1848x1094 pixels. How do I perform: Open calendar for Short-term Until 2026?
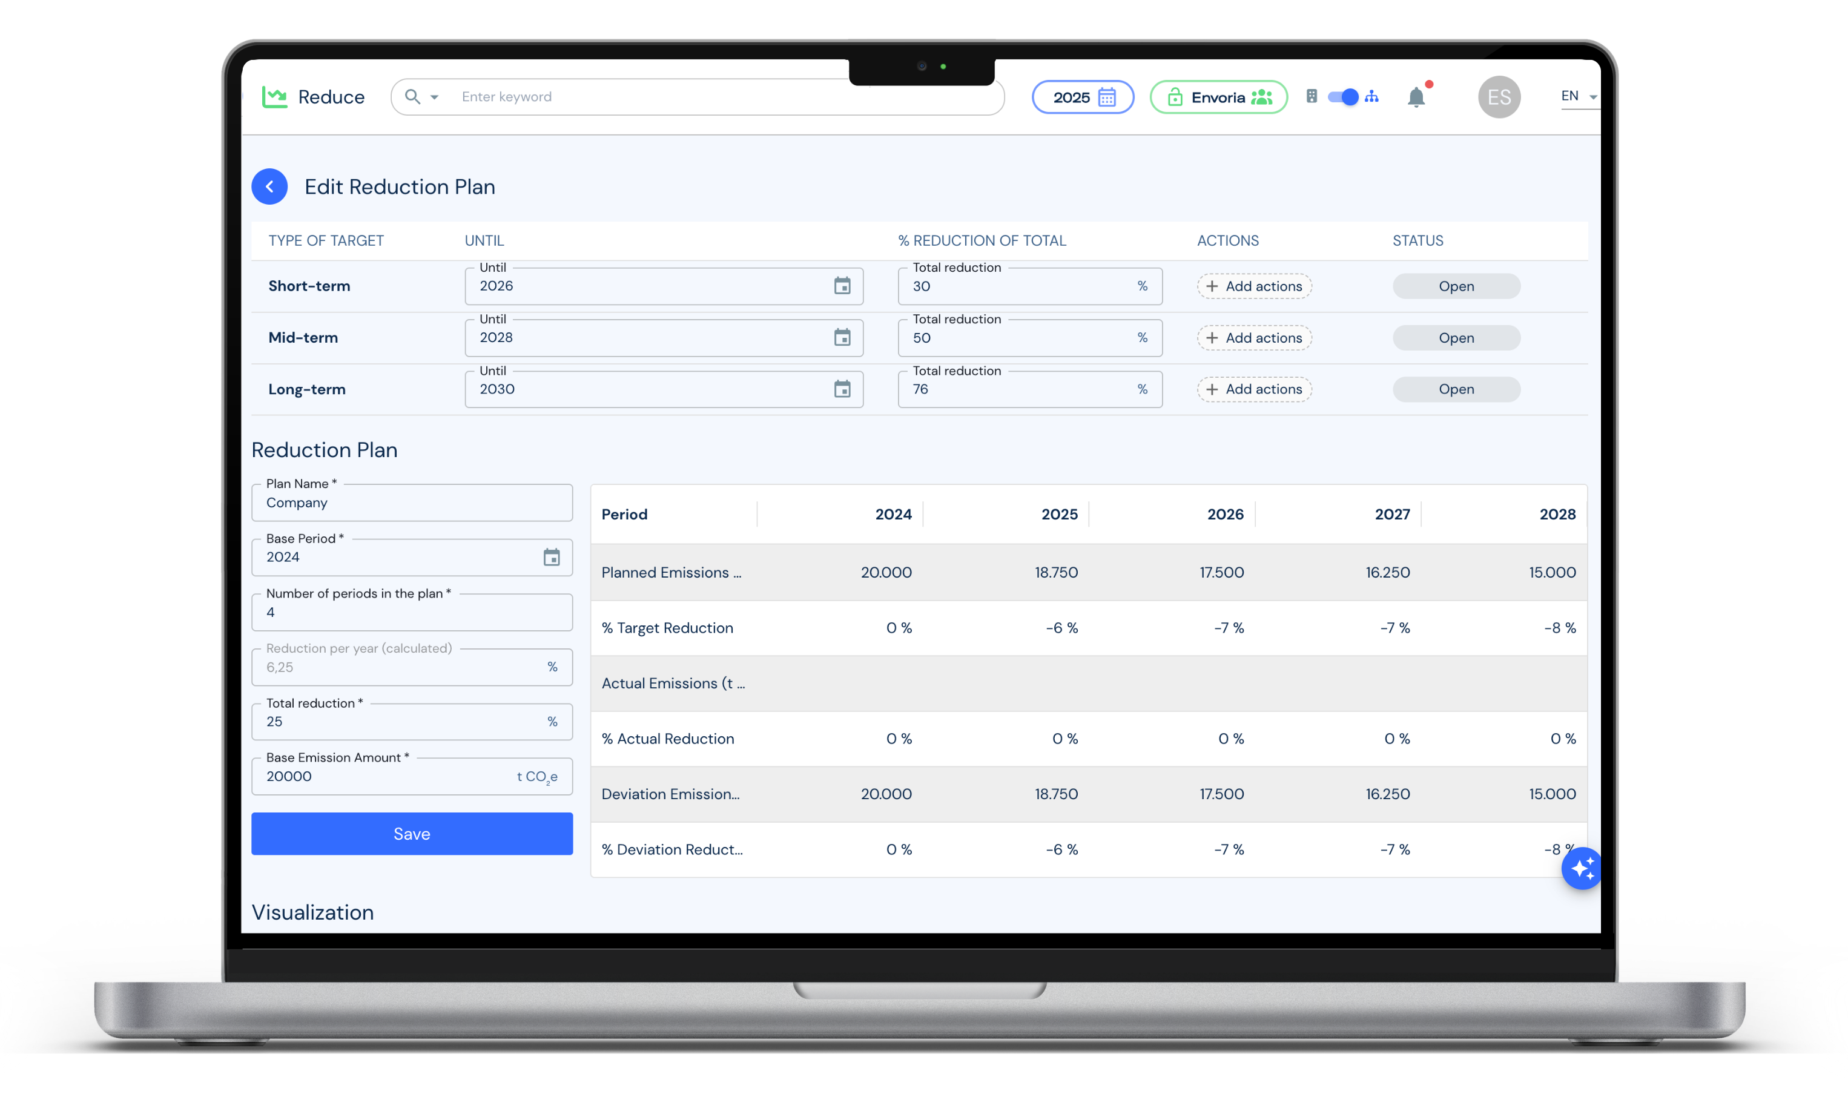[841, 286]
